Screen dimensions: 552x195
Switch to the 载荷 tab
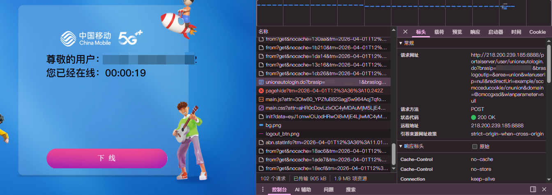click(439, 32)
